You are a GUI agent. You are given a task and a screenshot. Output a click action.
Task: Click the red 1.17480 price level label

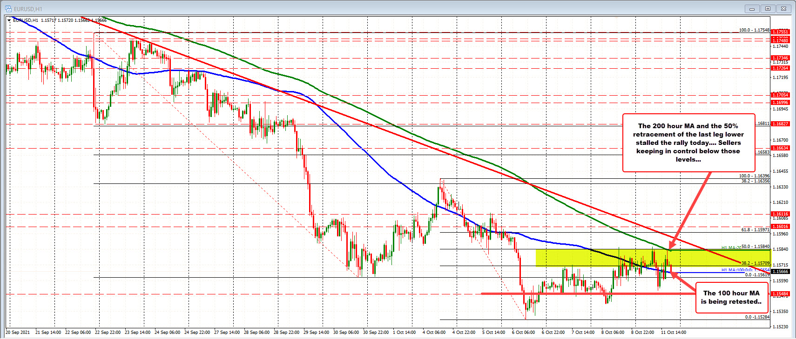click(x=781, y=40)
